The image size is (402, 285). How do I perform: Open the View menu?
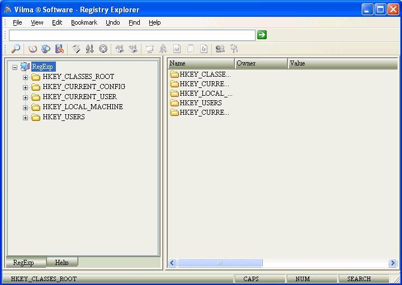click(37, 22)
